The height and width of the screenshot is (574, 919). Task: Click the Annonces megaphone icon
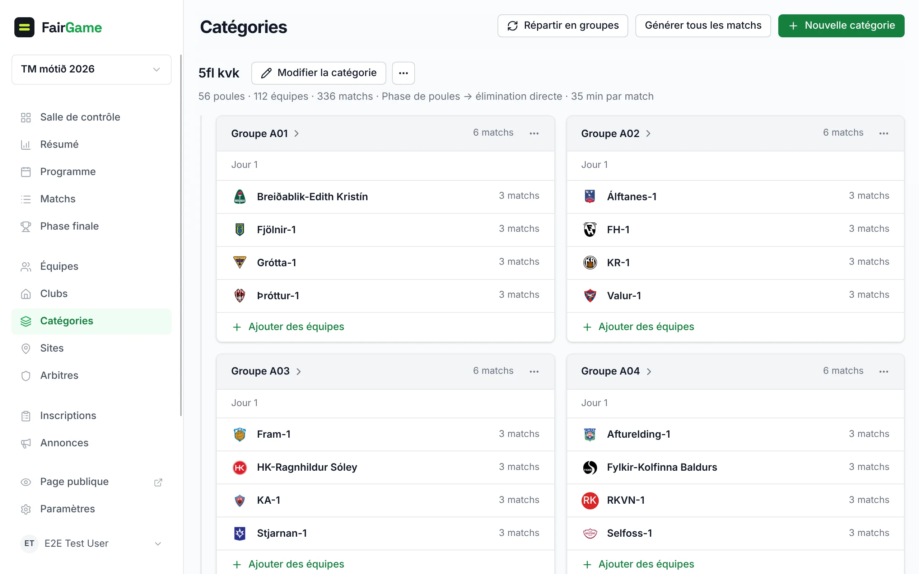coord(26,443)
